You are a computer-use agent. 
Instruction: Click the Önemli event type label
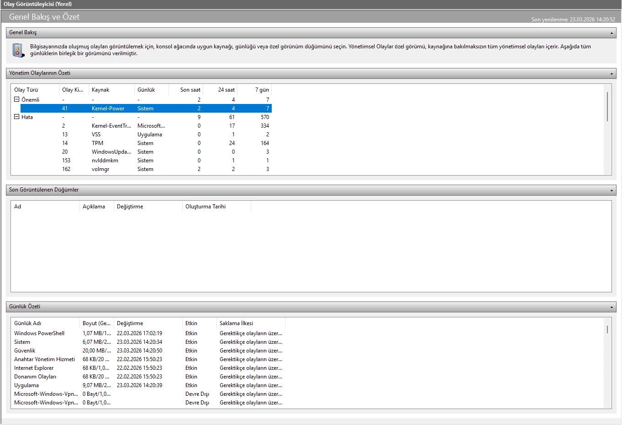(31, 100)
